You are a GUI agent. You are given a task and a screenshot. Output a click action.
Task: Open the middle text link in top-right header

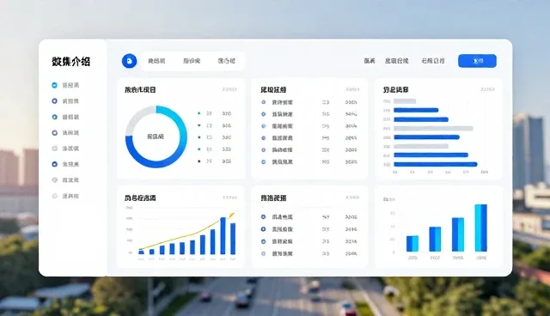397,61
